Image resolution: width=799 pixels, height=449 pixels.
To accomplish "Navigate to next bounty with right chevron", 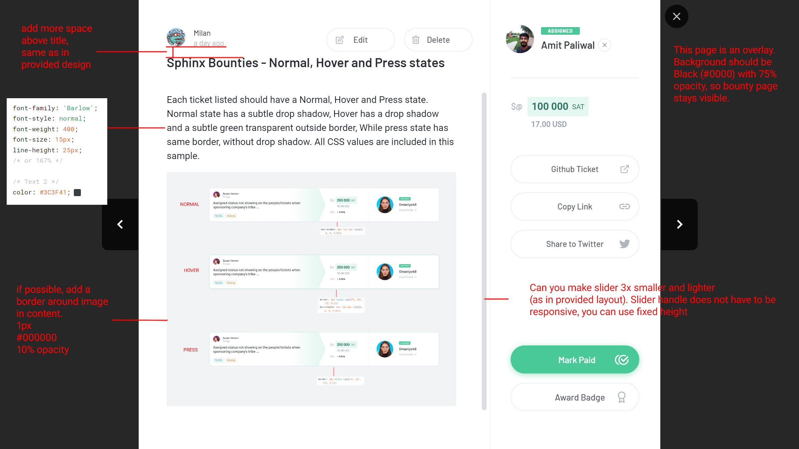I will tap(679, 224).
